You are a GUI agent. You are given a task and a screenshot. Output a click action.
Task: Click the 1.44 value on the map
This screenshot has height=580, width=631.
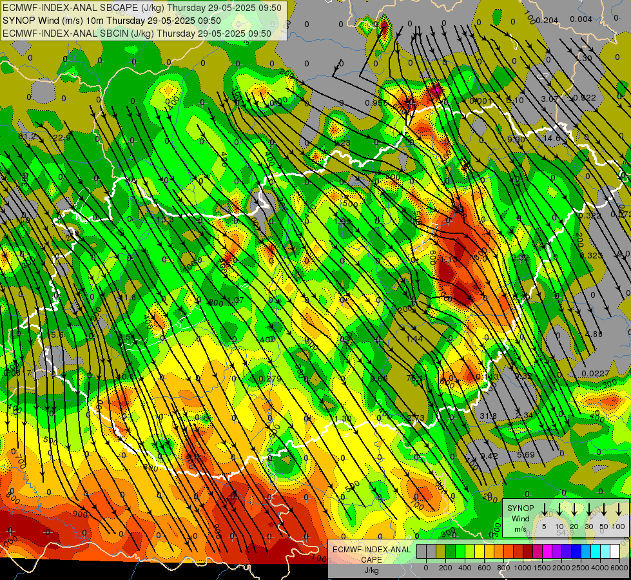[x=414, y=338]
